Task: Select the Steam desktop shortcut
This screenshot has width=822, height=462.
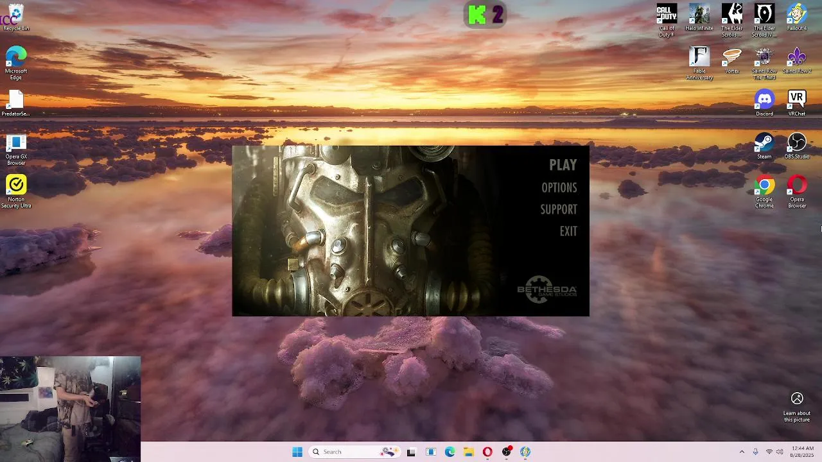Action: coord(764,146)
